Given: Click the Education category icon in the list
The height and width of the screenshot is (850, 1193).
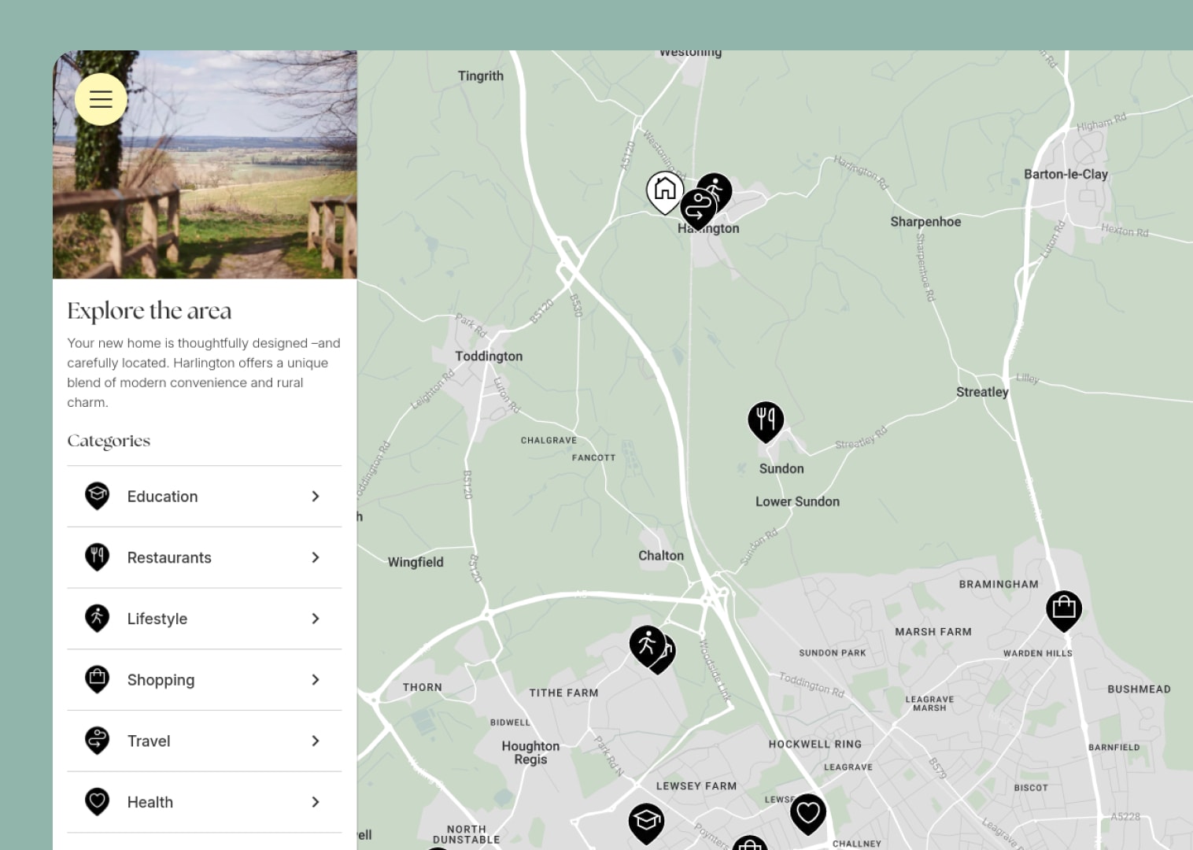Looking at the screenshot, I should pyautogui.click(x=97, y=496).
